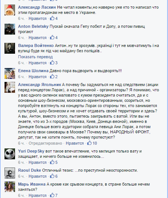The image size is (168, 198).
Task: Open Александр Ягольник's profile name link
Action: click(39, 85)
